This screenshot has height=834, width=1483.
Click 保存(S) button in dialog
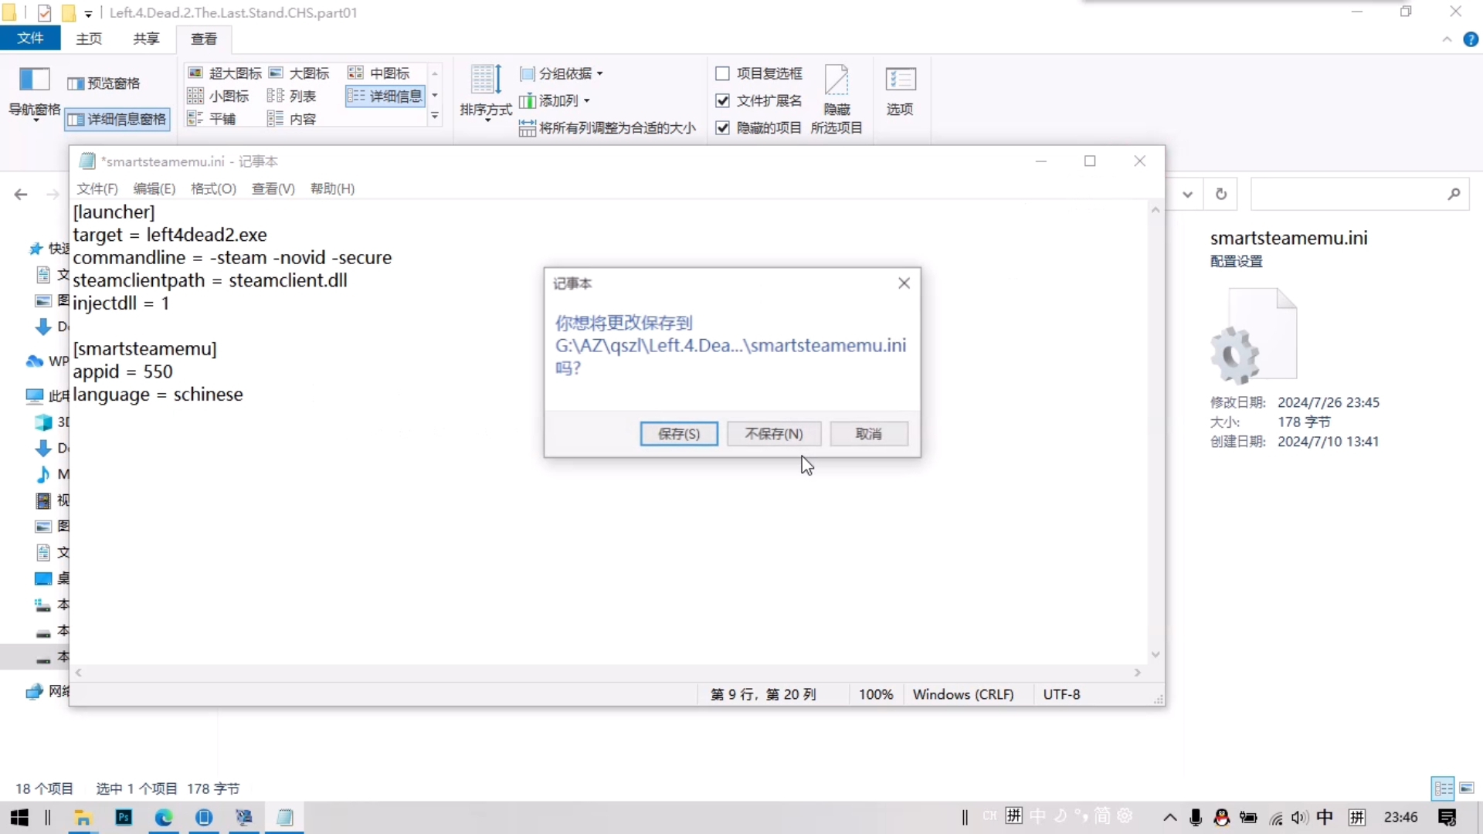click(x=678, y=434)
